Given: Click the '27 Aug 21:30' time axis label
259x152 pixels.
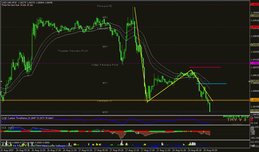Looking at the screenshot, I should pyautogui.click(x=163, y=150).
